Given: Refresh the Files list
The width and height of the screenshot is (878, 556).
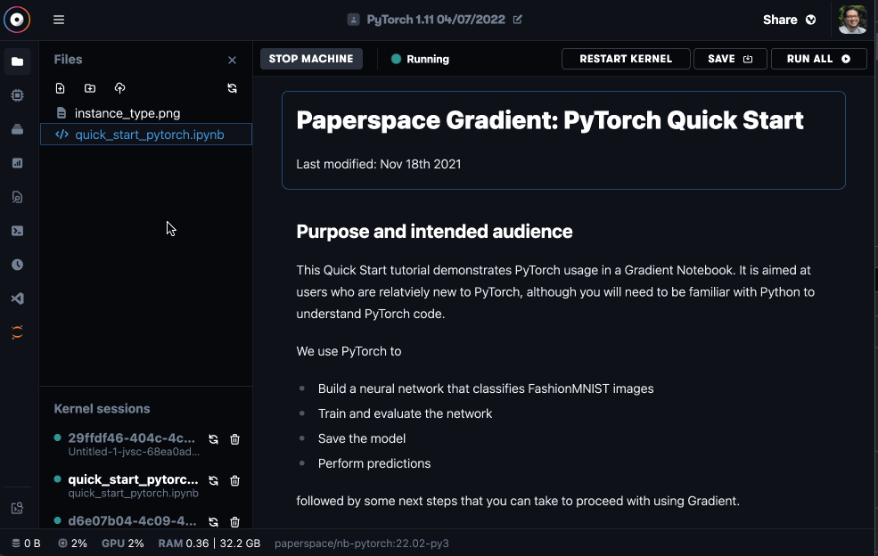Looking at the screenshot, I should pyautogui.click(x=232, y=88).
